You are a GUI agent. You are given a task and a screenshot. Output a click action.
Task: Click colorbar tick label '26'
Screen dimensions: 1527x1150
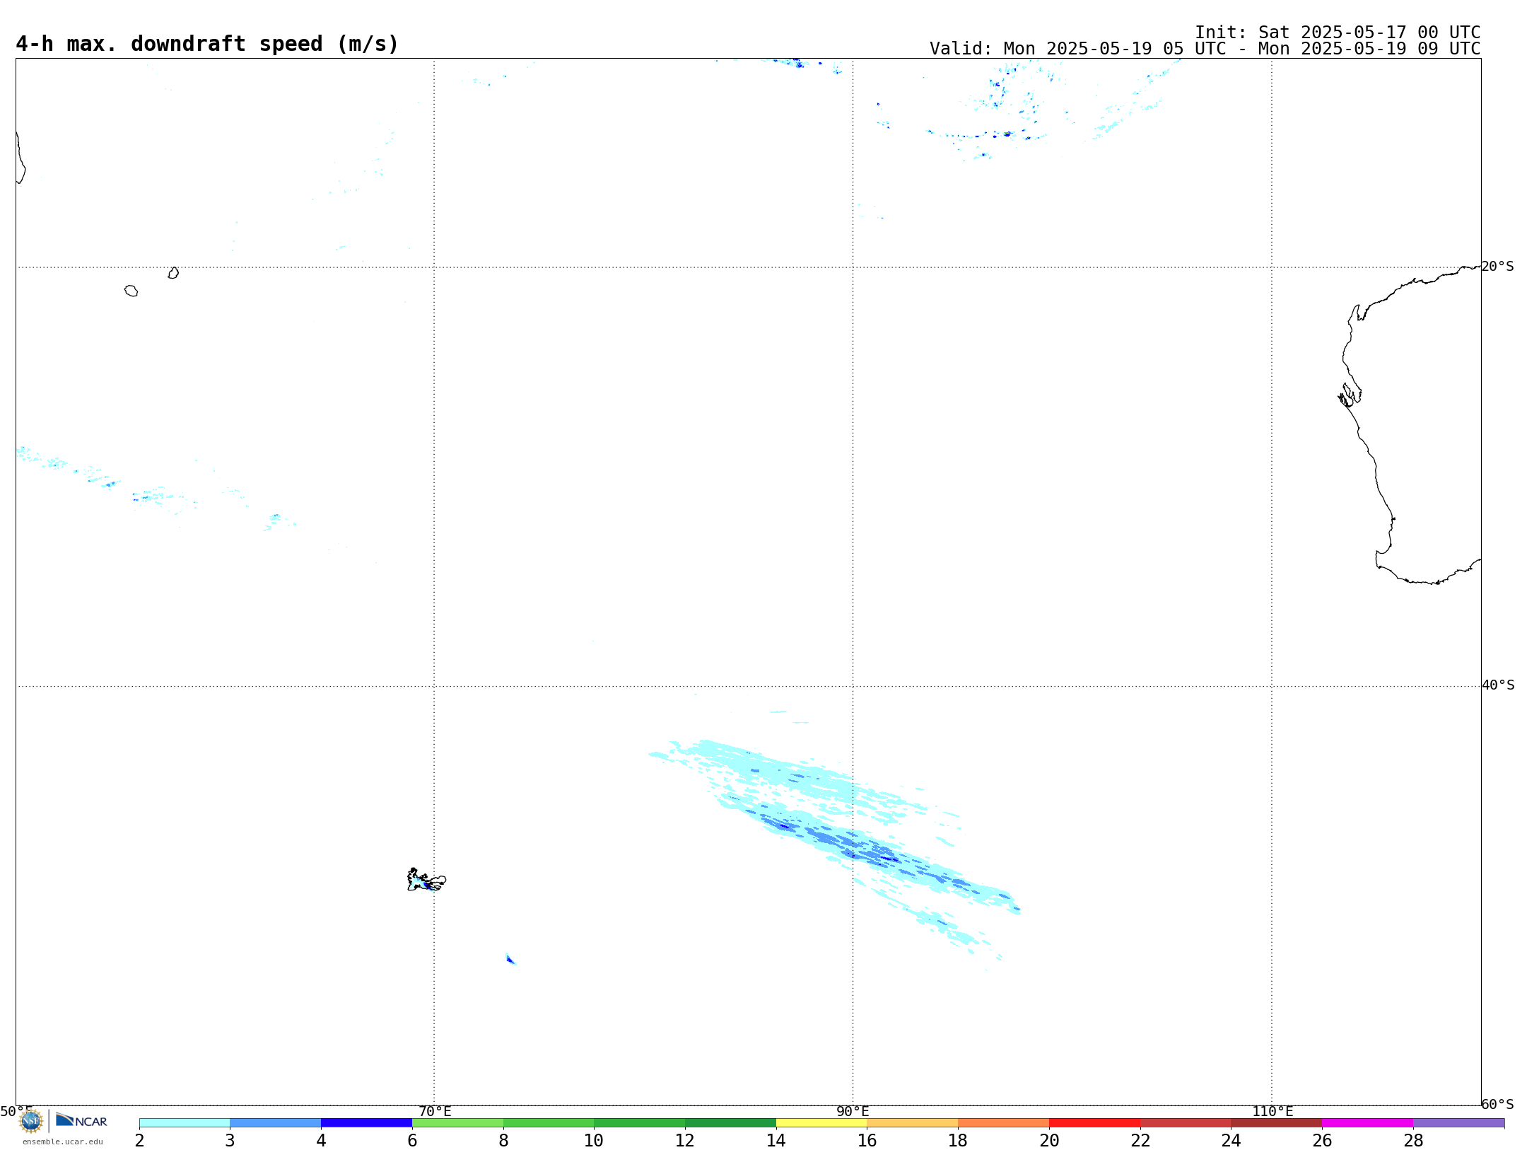[x=1322, y=1141]
